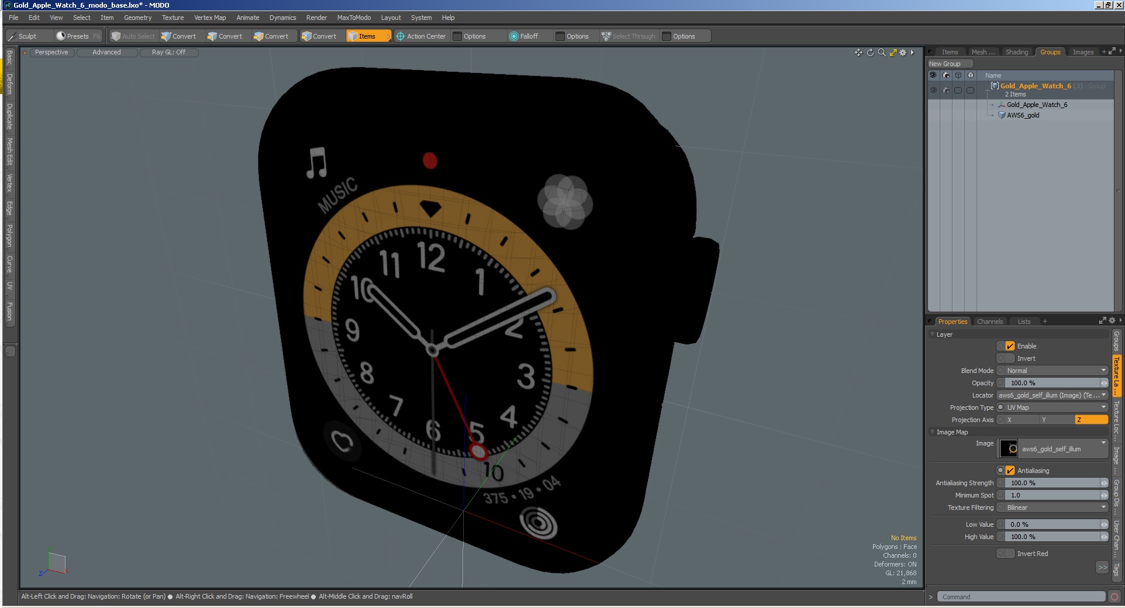Screen dimensions: 1125x608
Task: Click the eye visibility column header
Action: click(x=933, y=75)
